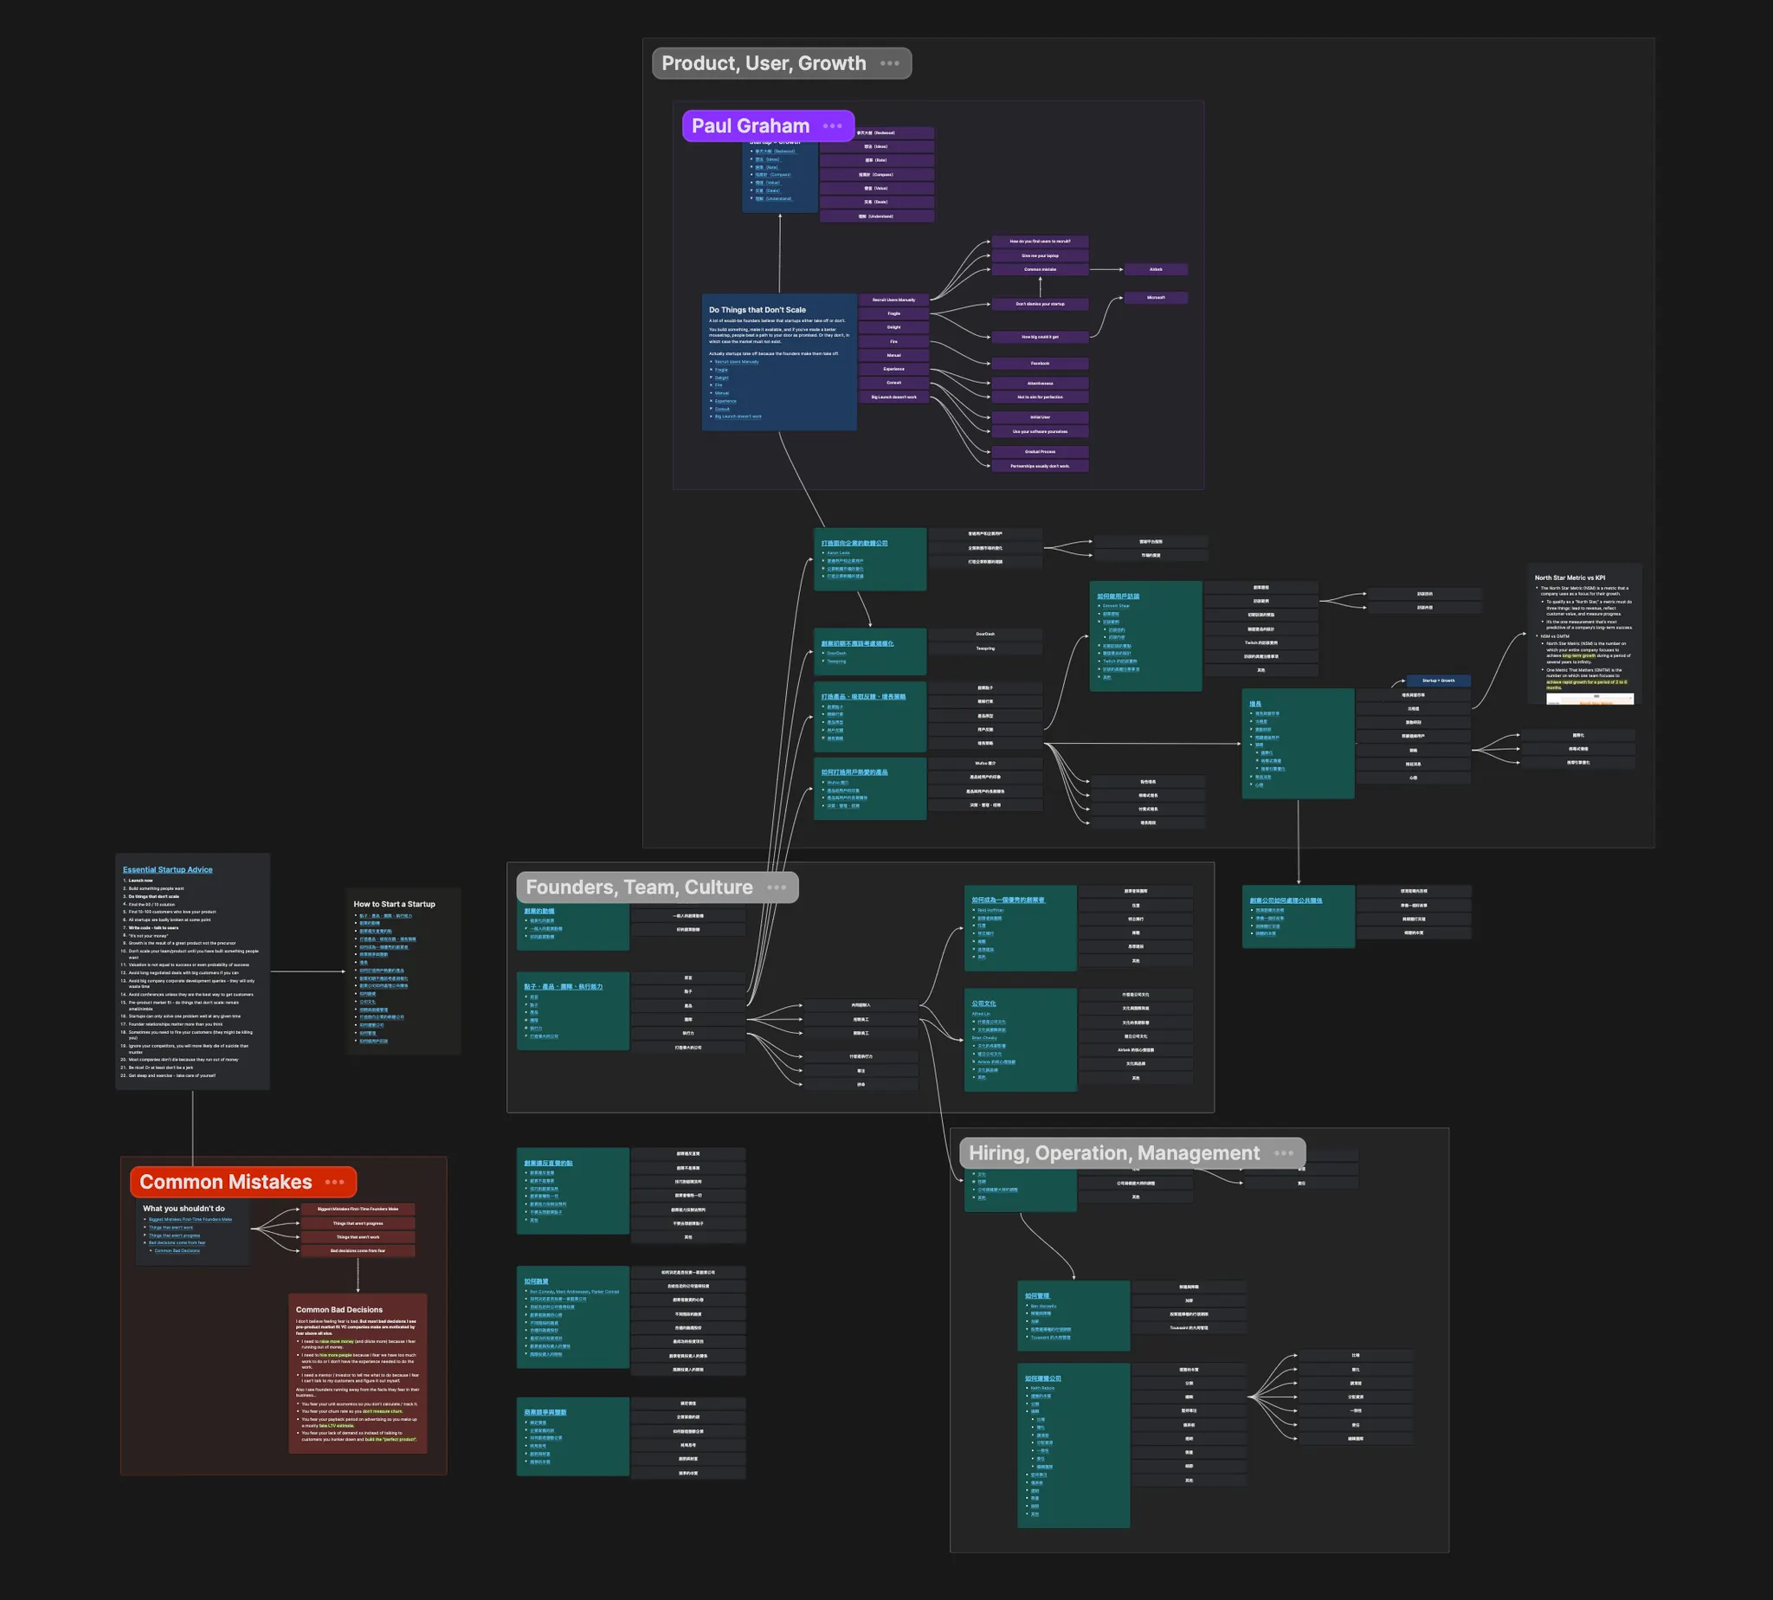Open the Essential Startup Advice link
Viewport: 1773px width, 1600px height.
pos(167,869)
